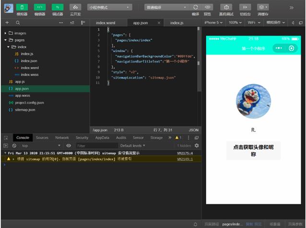The height and width of the screenshot is (228, 306).
Task: Toggle the editor panel button
Action: 40,7
